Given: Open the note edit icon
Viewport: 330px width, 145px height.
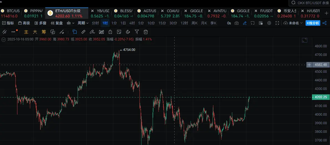Looking at the screenshot, I should click(x=119, y=32).
